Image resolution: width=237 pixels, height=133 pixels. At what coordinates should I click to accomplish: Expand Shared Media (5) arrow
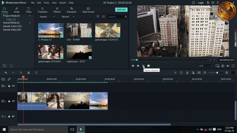(30, 23)
